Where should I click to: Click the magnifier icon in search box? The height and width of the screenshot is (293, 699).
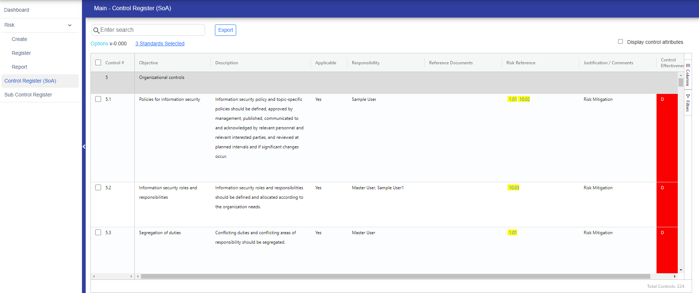point(96,30)
